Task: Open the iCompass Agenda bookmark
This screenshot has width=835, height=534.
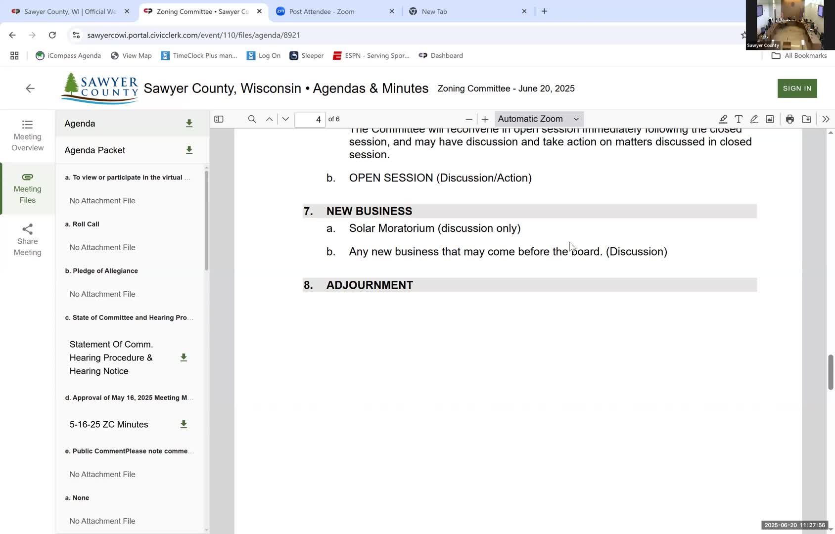Action: click(68, 56)
